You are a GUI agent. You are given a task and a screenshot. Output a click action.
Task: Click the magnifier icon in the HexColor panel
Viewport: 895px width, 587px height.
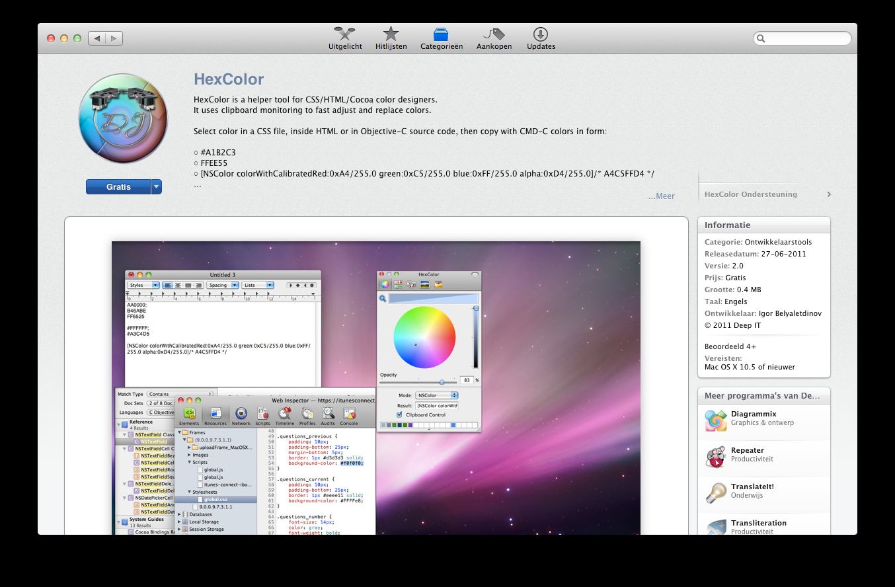point(383,299)
